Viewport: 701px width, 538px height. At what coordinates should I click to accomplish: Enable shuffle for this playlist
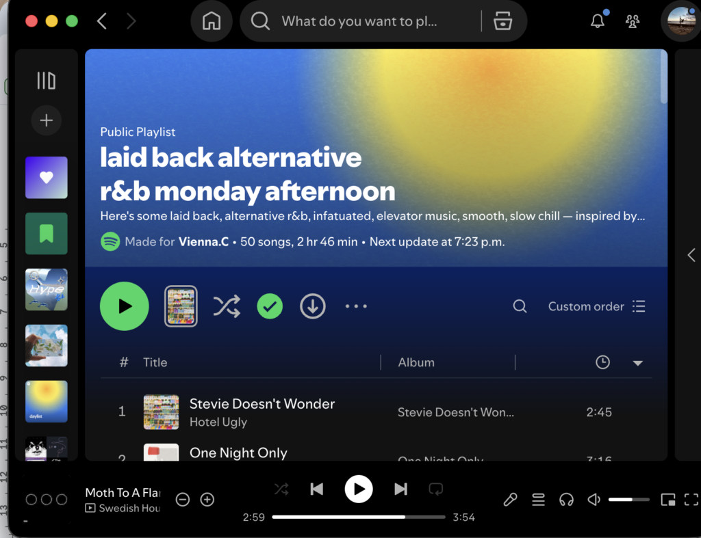point(227,306)
